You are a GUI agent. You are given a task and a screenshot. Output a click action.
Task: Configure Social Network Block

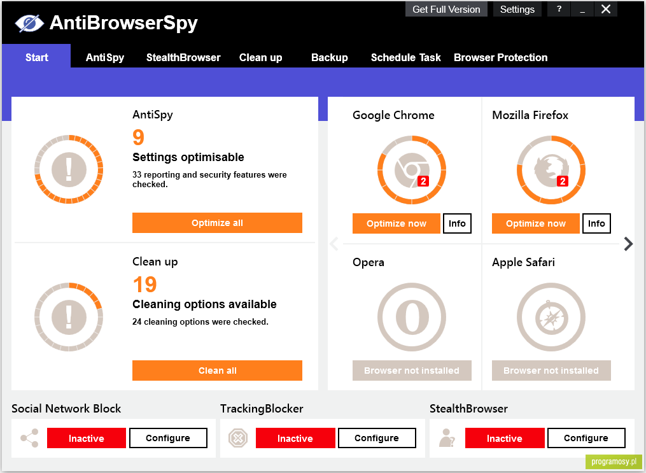[x=168, y=438]
